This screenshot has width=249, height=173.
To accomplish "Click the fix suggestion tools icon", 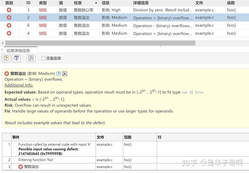I will pos(65,74).
